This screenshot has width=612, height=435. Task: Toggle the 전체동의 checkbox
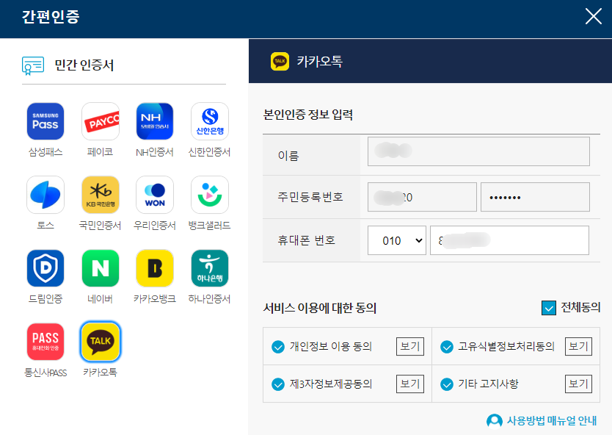[549, 308]
